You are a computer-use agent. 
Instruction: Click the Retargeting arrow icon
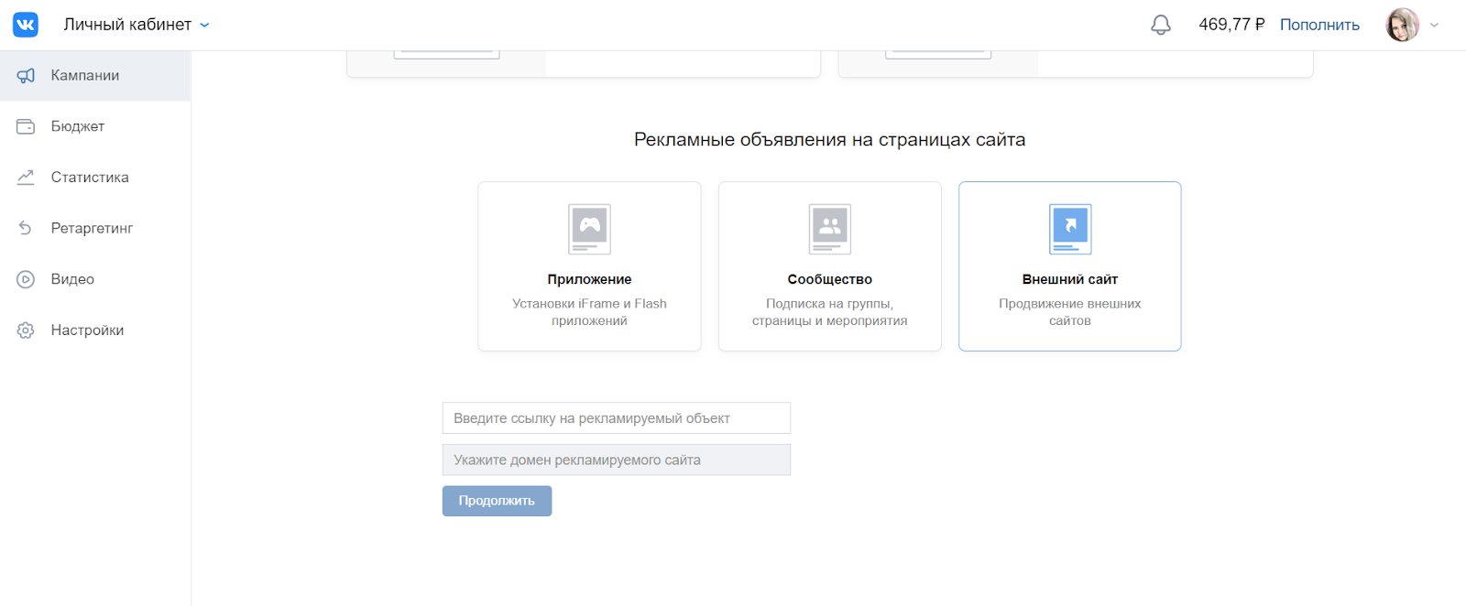tap(26, 228)
